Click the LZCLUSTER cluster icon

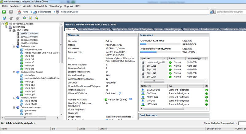pos(14,30)
